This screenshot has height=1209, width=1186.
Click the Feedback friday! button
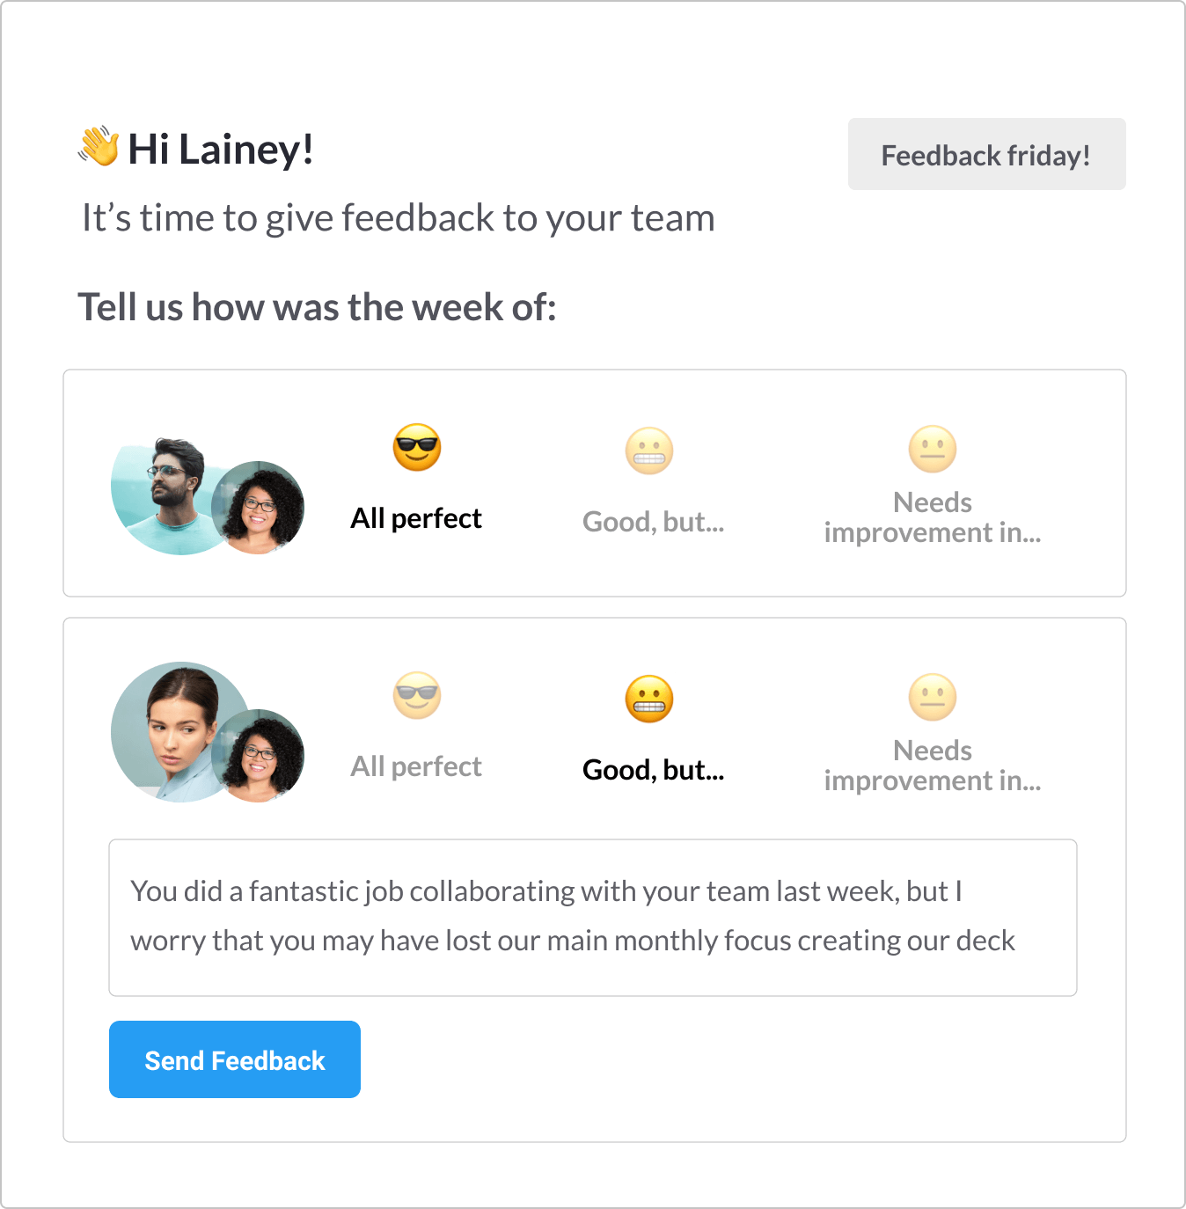tap(986, 155)
